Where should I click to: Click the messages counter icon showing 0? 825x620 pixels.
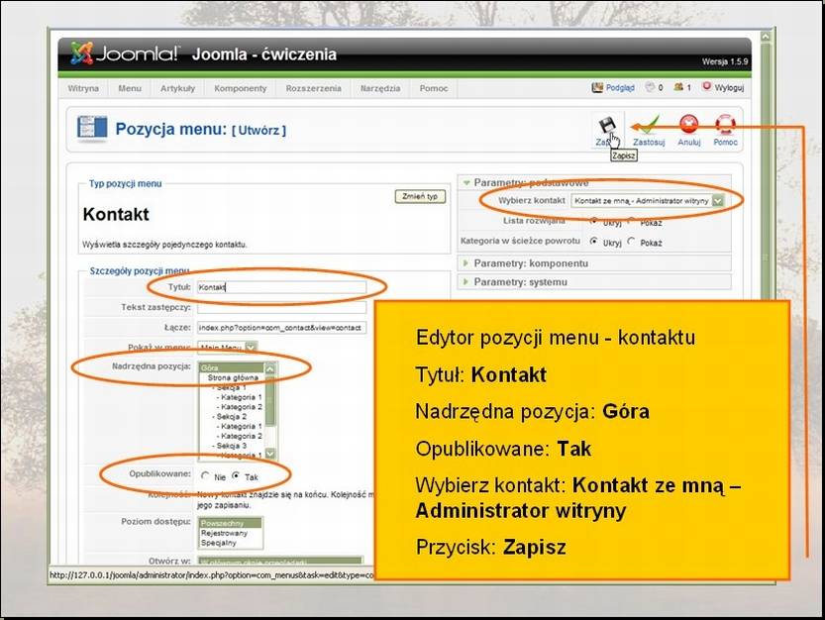(651, 87)
